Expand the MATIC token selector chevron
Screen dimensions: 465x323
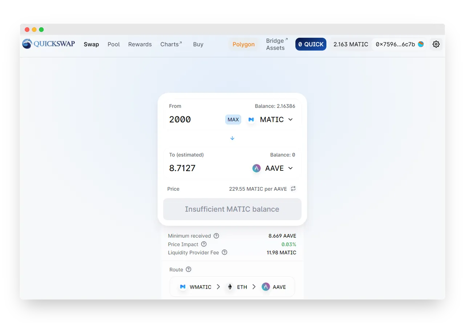pos(290,119)
